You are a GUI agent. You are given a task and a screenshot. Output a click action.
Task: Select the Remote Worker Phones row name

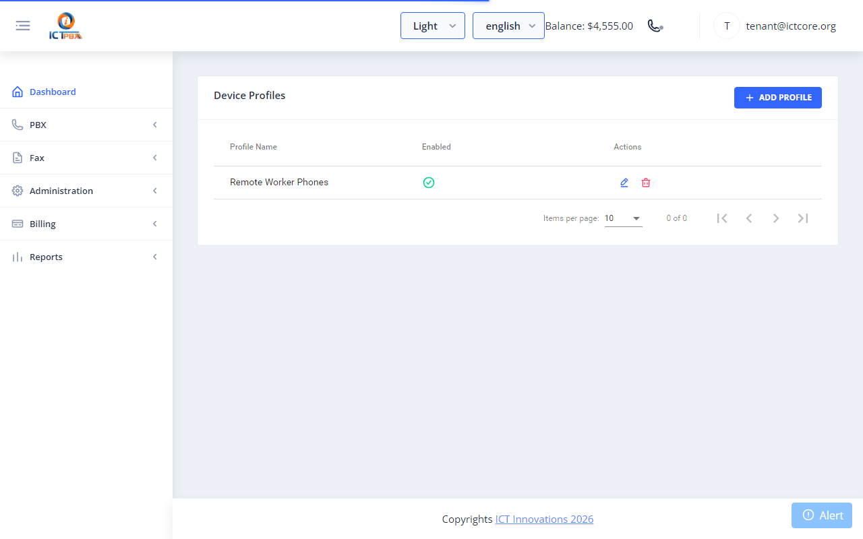279,183
